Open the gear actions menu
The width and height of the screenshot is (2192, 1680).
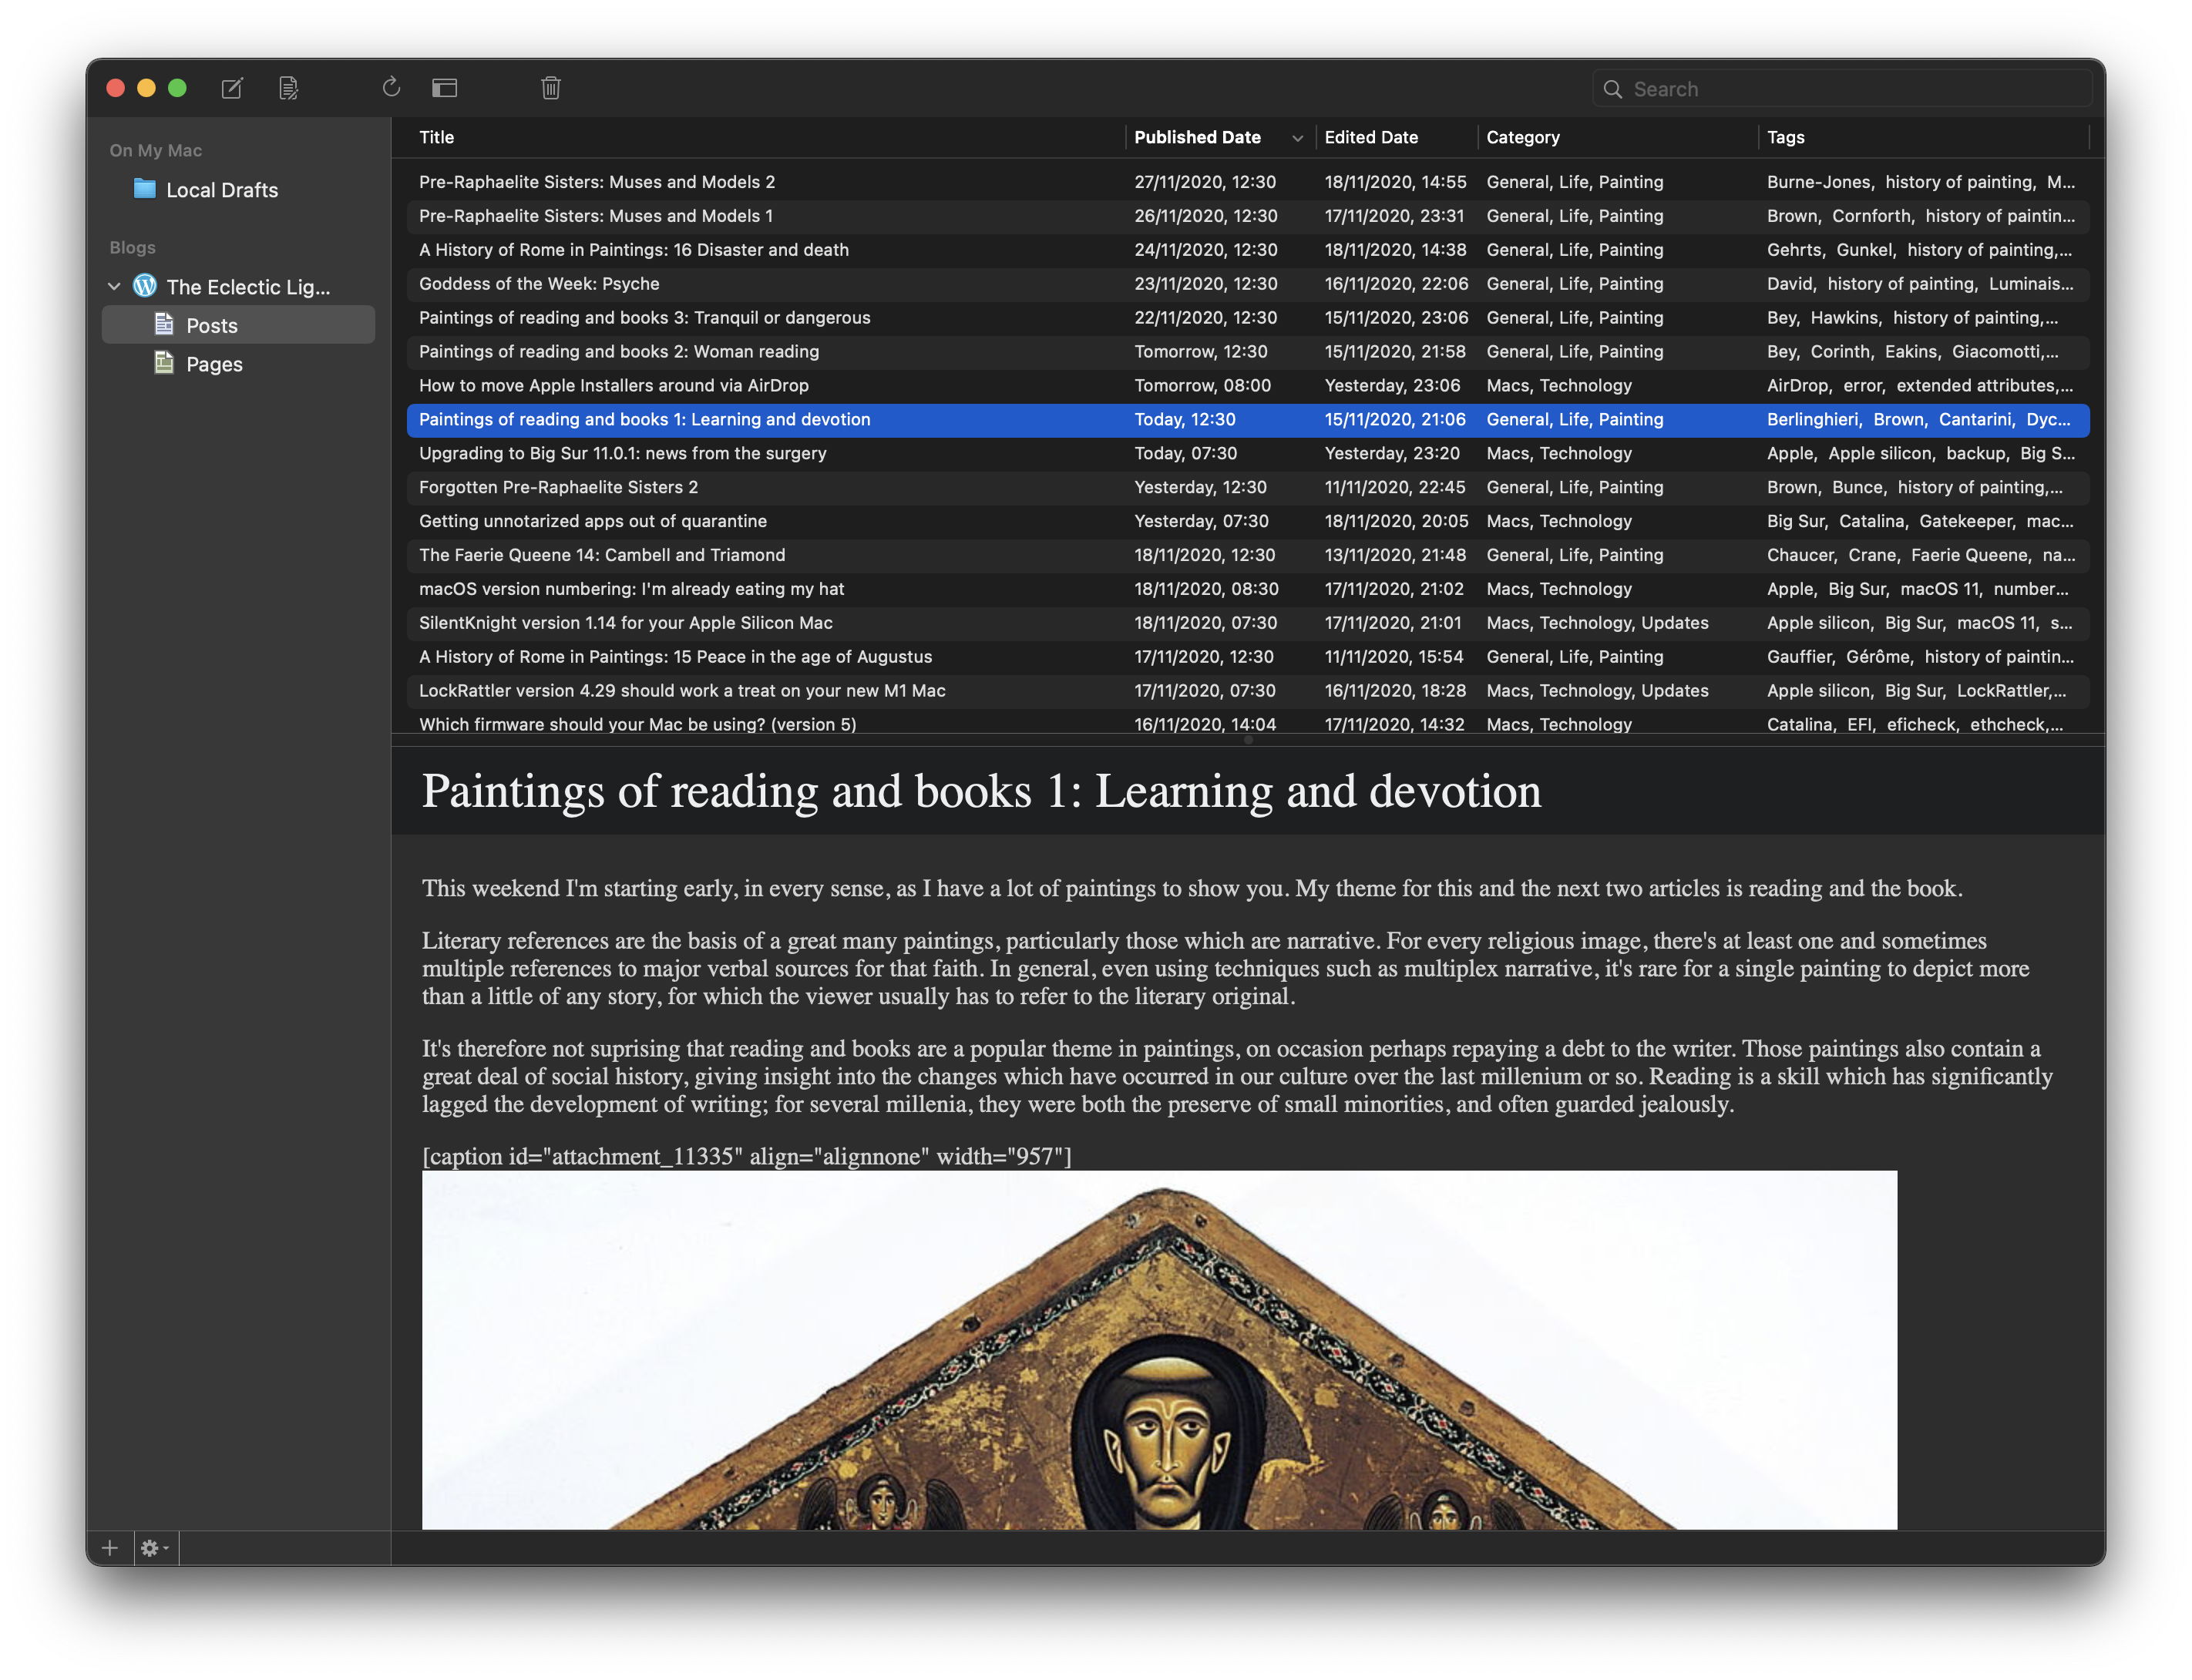[153, 1548]
